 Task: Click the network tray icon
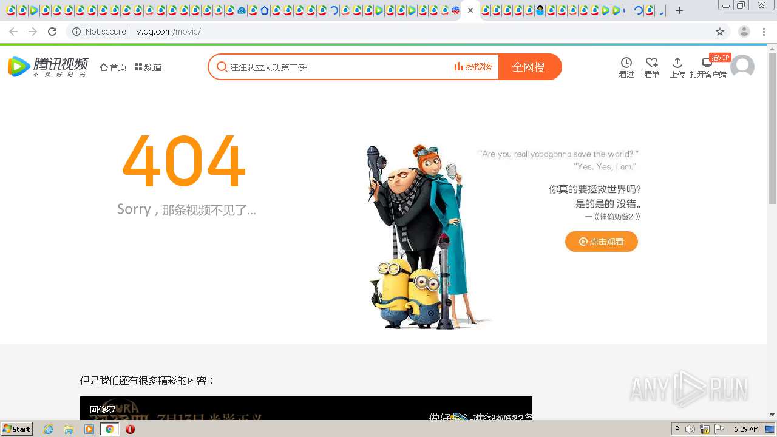pyautogui.click(x=705, y=429)
